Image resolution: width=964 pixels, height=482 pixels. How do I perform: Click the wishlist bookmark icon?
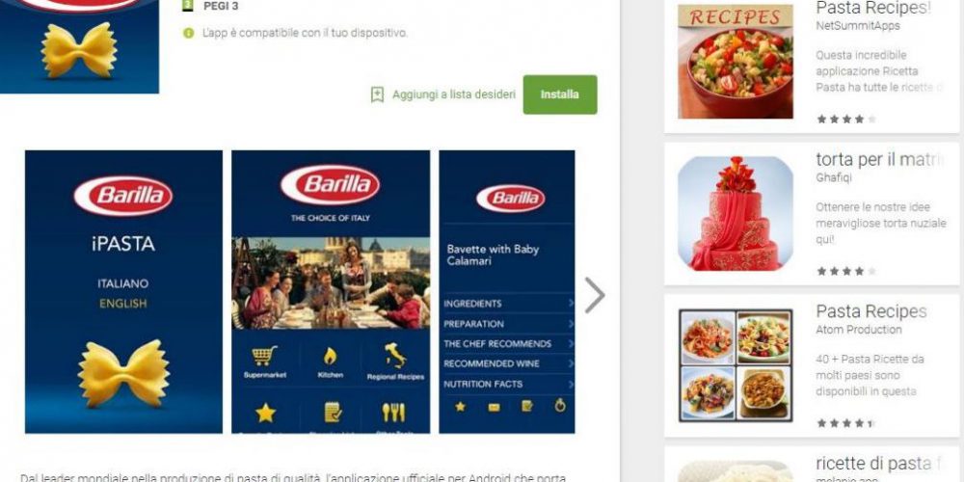click(x=377, y=94)
